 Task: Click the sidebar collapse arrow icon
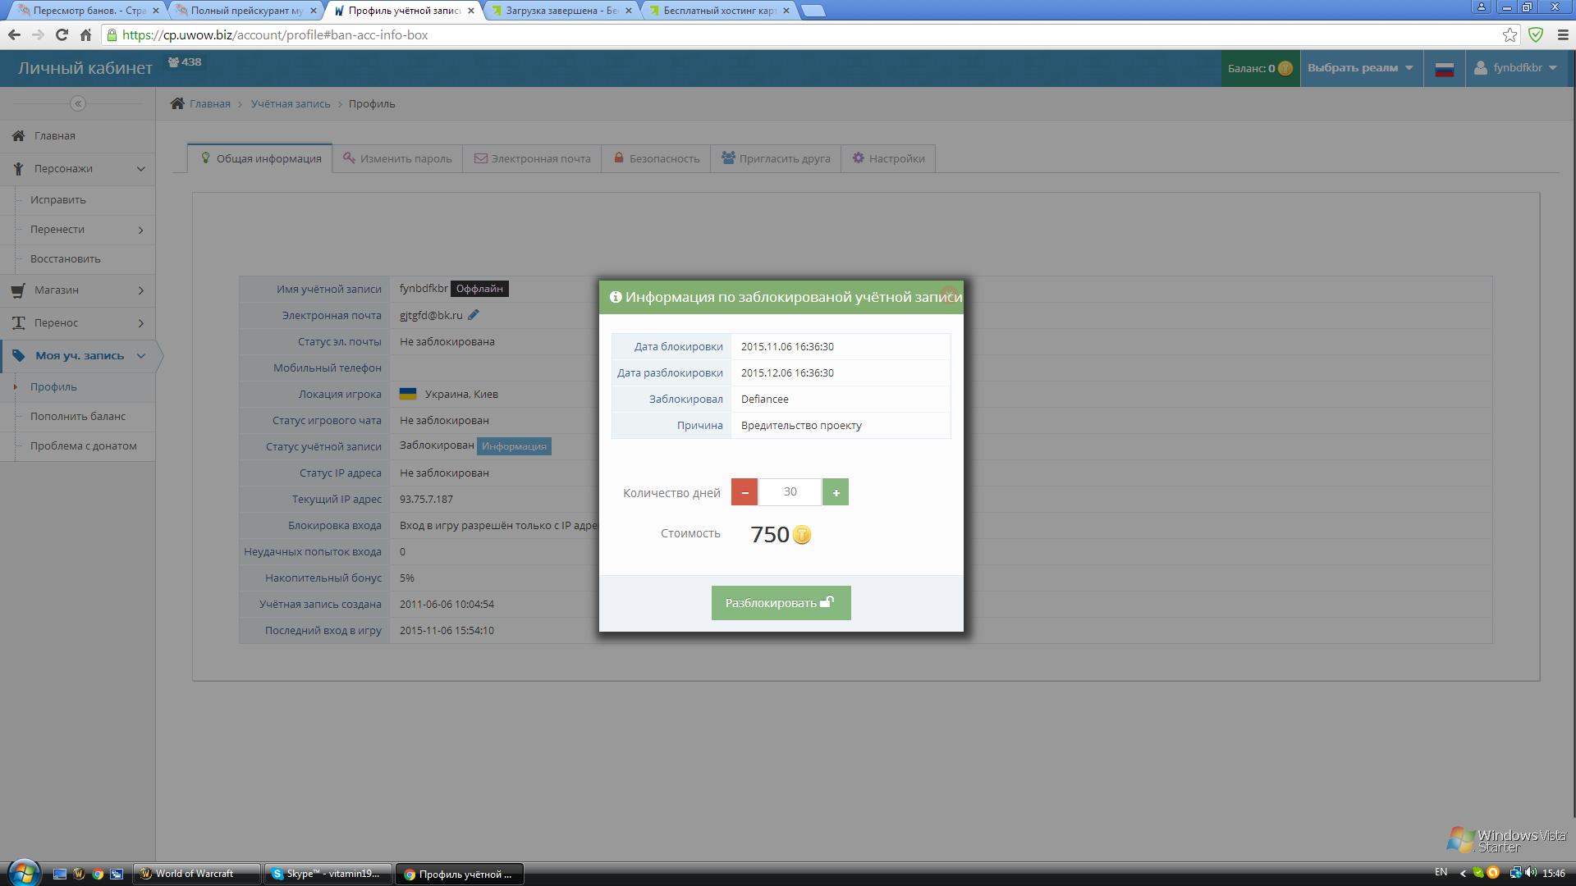(78, 103)
